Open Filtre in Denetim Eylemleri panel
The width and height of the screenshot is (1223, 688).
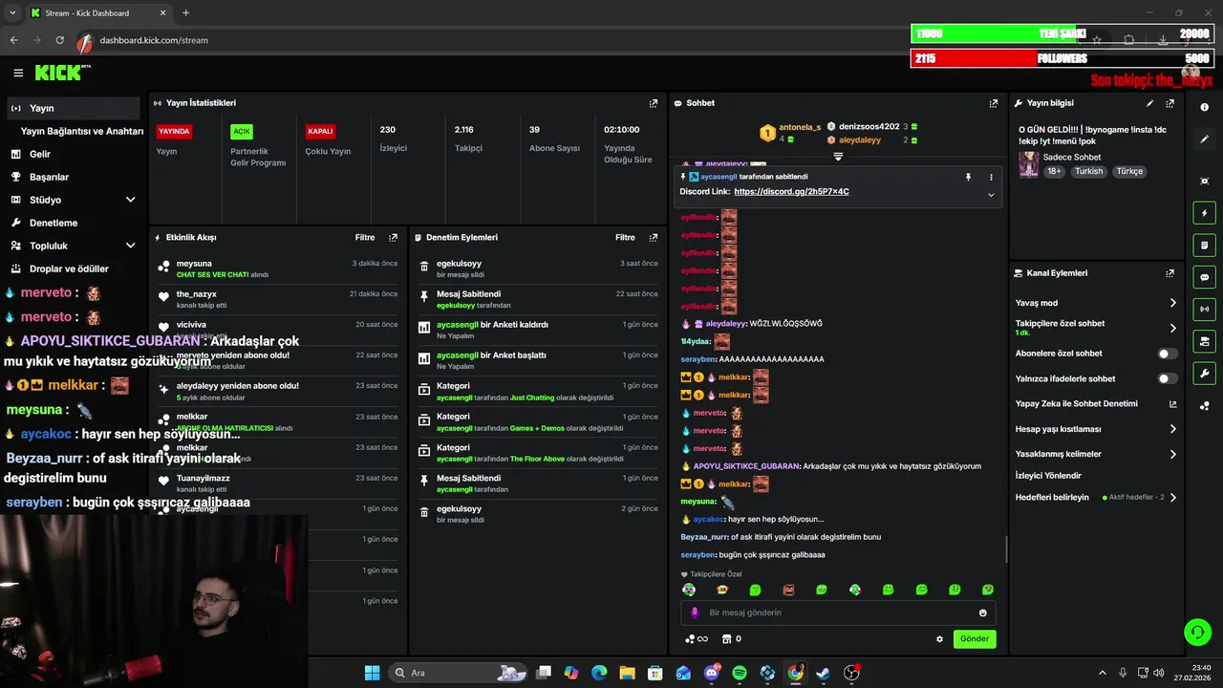tap(626, 238)
